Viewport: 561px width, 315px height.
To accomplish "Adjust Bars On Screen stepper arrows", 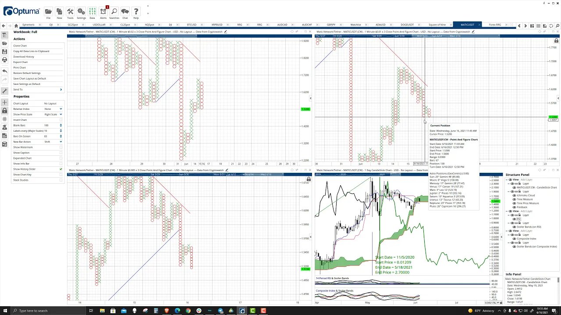I will coord(60,136).
